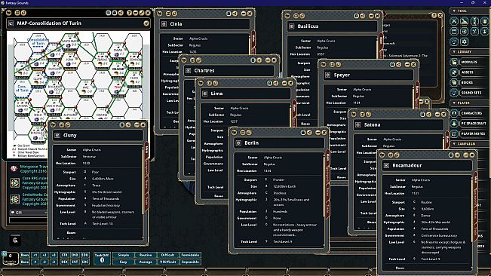Toggle lock icon on Cinia window
This screenshot has height=276, width=491.
[229, 14]
